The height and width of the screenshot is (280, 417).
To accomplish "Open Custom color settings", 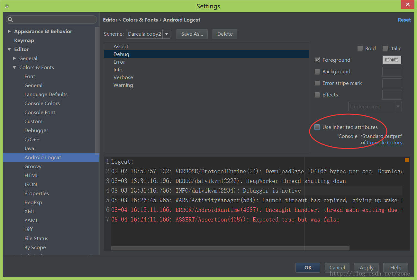I will (33, 122).
